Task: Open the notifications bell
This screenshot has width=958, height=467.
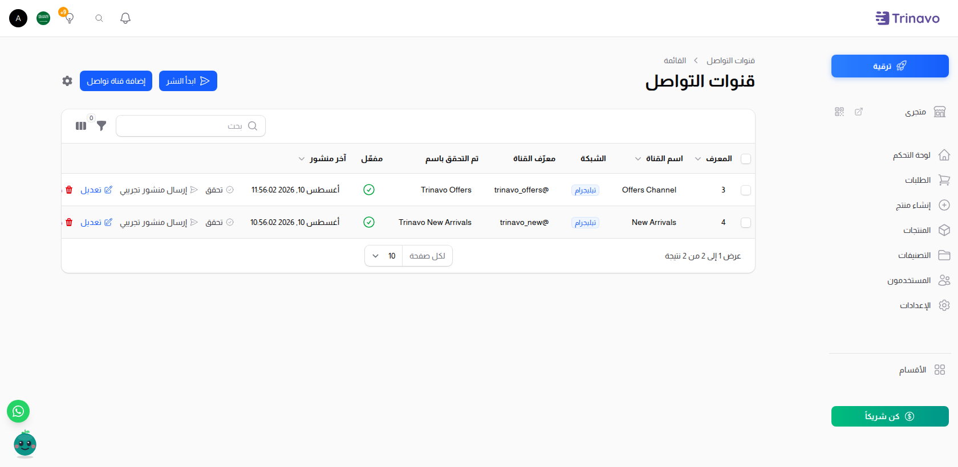Action: coord(125,18)
